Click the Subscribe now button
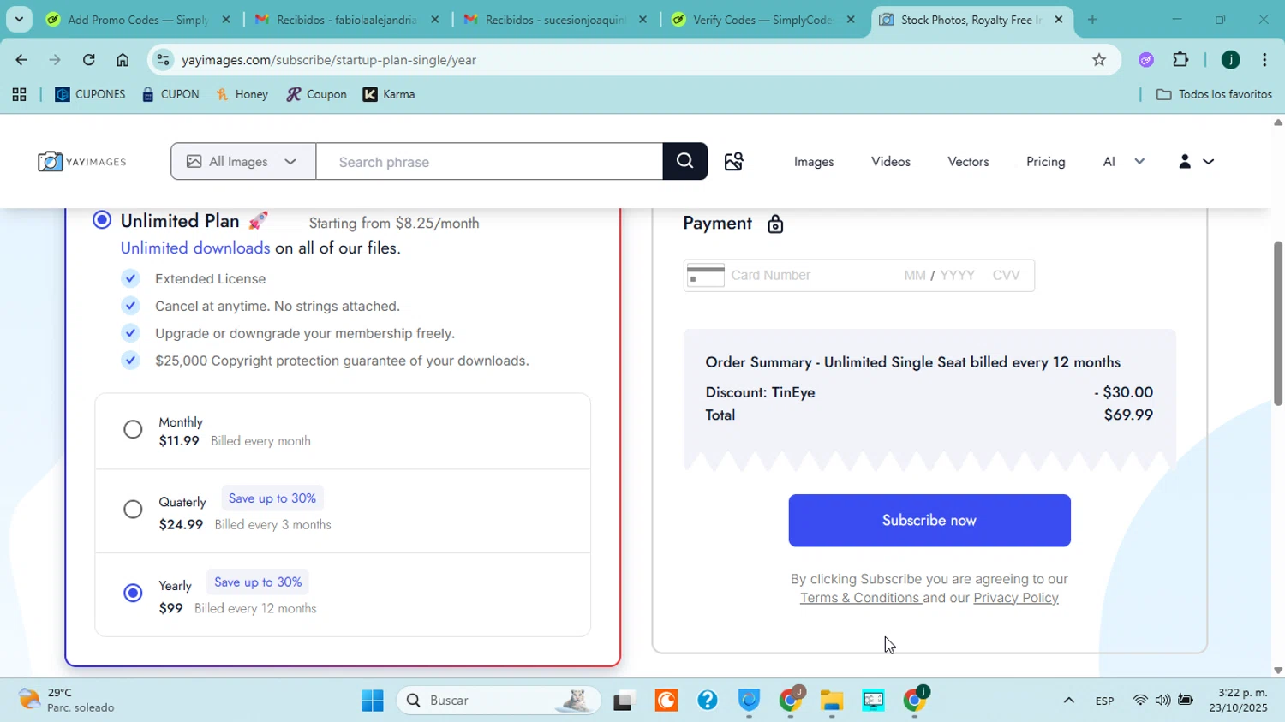1285x722 pixels. (929, 520)
